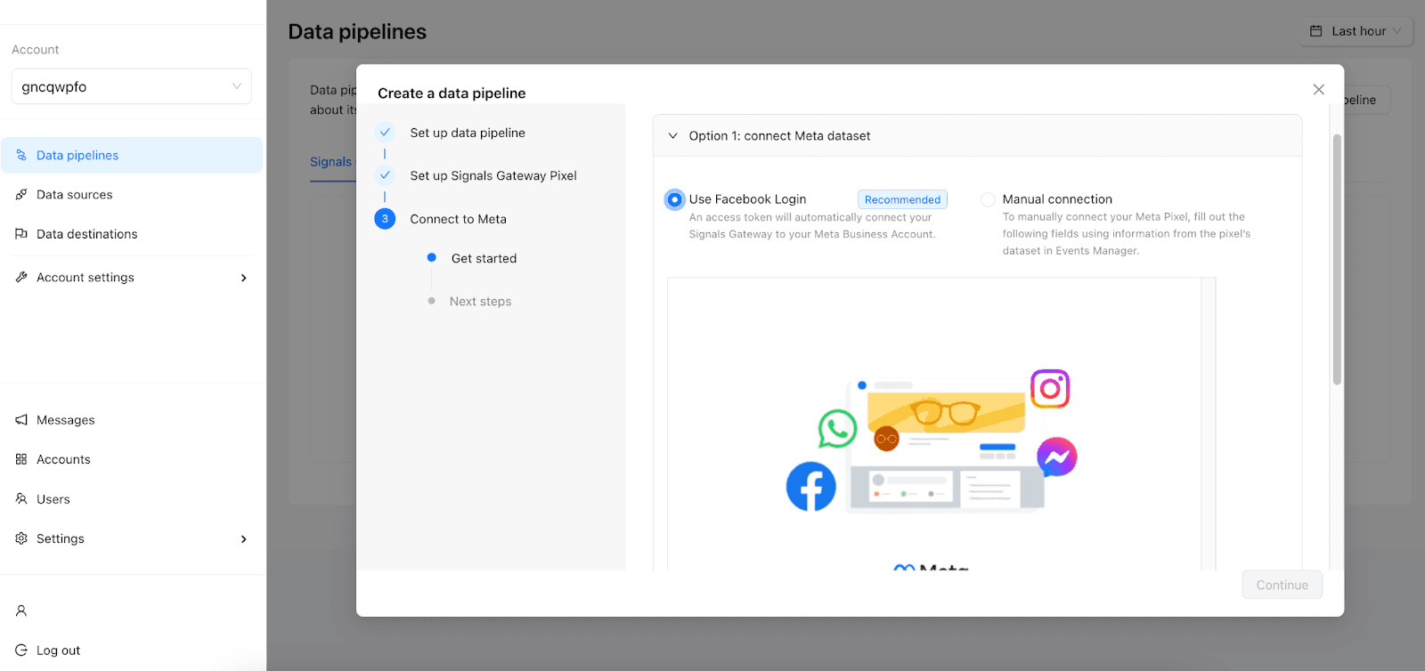Go to Set up Signals Gateway Pixel step

tap(493, 175)
